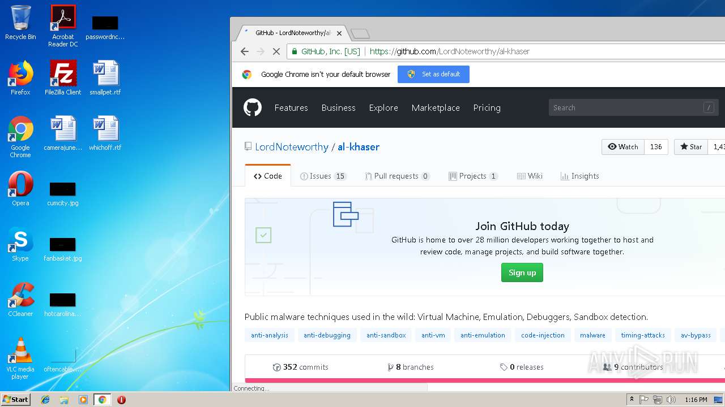View the 8 branches
This screenshot has height=407, width=725.
click(411, 367)
